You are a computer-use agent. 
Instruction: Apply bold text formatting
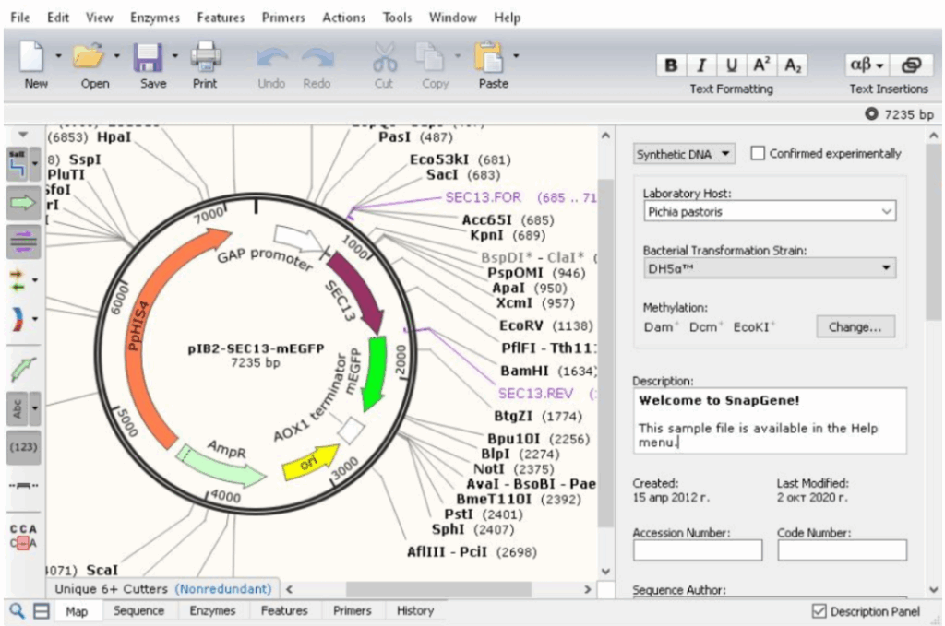671,65
